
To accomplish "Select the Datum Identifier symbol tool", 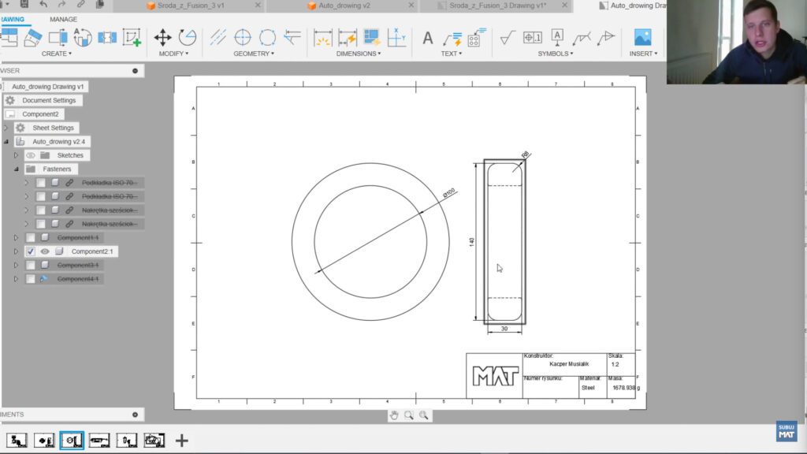I will pos(557,38).
